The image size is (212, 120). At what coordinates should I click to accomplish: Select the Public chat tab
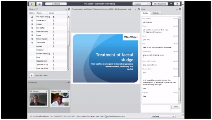(x=146, y=13)
